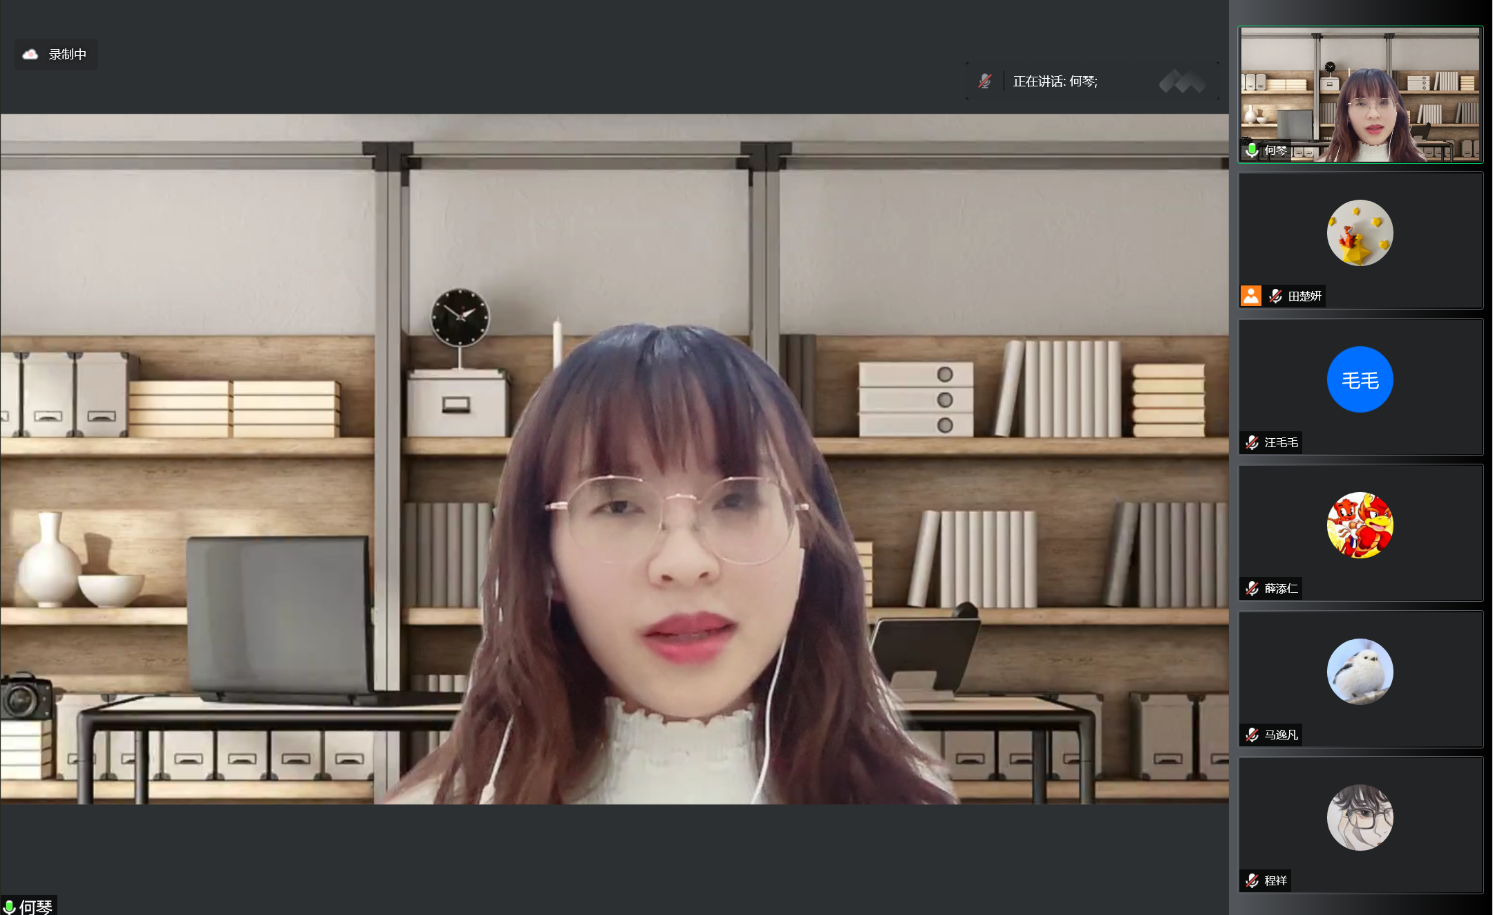Click 薛添仁's red cartoon avatar

pyautogui.click(x=1360, y=525)
